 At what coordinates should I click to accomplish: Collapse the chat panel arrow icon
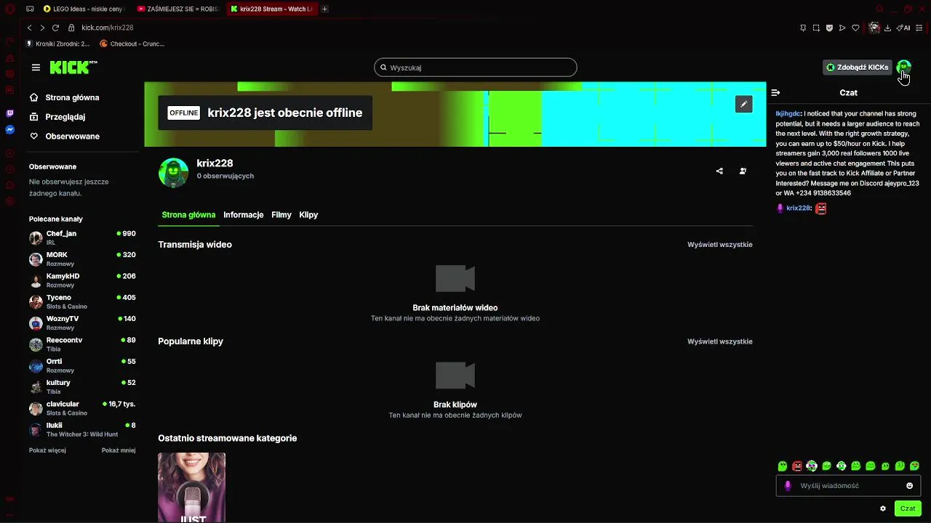(775, 93)
